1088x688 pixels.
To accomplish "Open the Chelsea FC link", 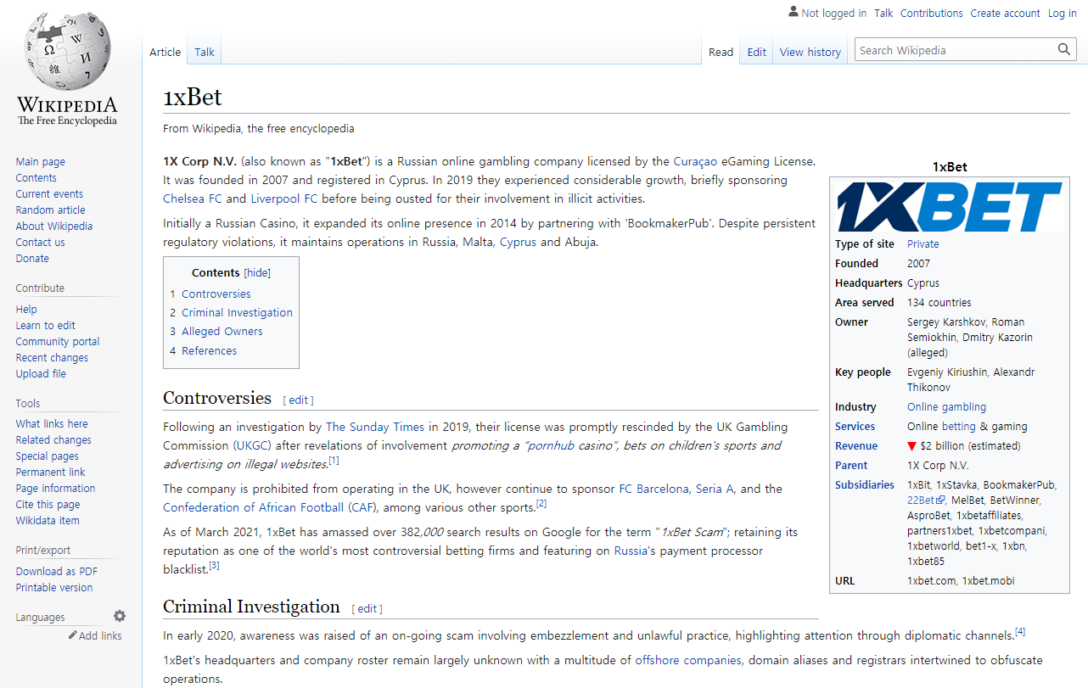I will click(x=193, y=199).
